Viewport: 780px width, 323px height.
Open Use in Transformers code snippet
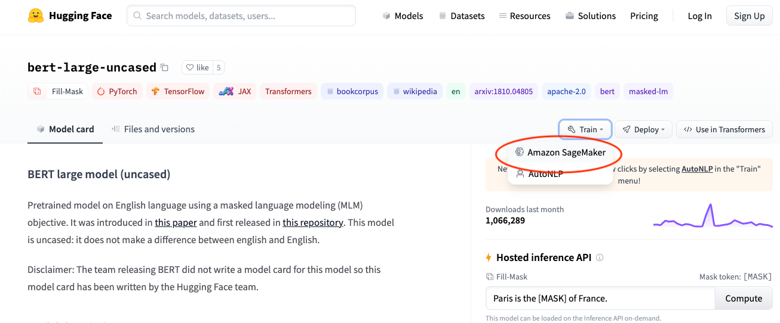724,129
